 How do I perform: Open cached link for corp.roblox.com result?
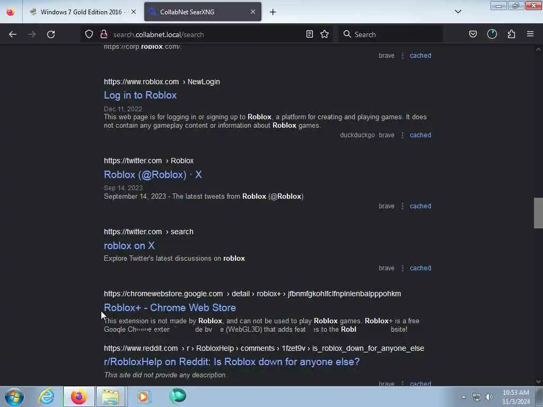[421, 55]
